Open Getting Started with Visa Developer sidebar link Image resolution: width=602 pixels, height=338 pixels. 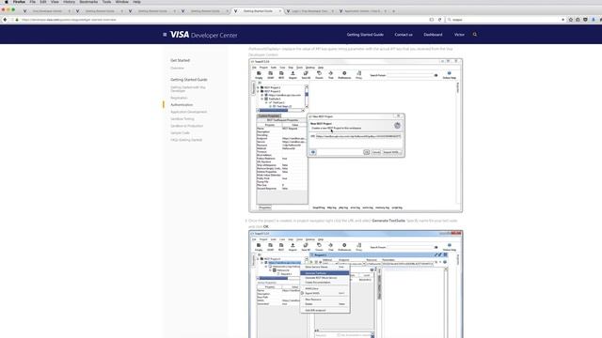(x=188, y=89)
